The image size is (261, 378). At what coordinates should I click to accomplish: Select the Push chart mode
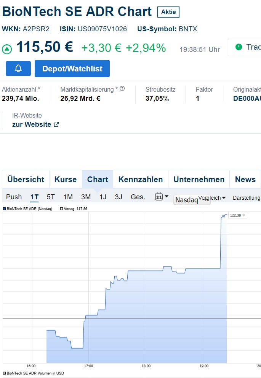pos(14,197)
